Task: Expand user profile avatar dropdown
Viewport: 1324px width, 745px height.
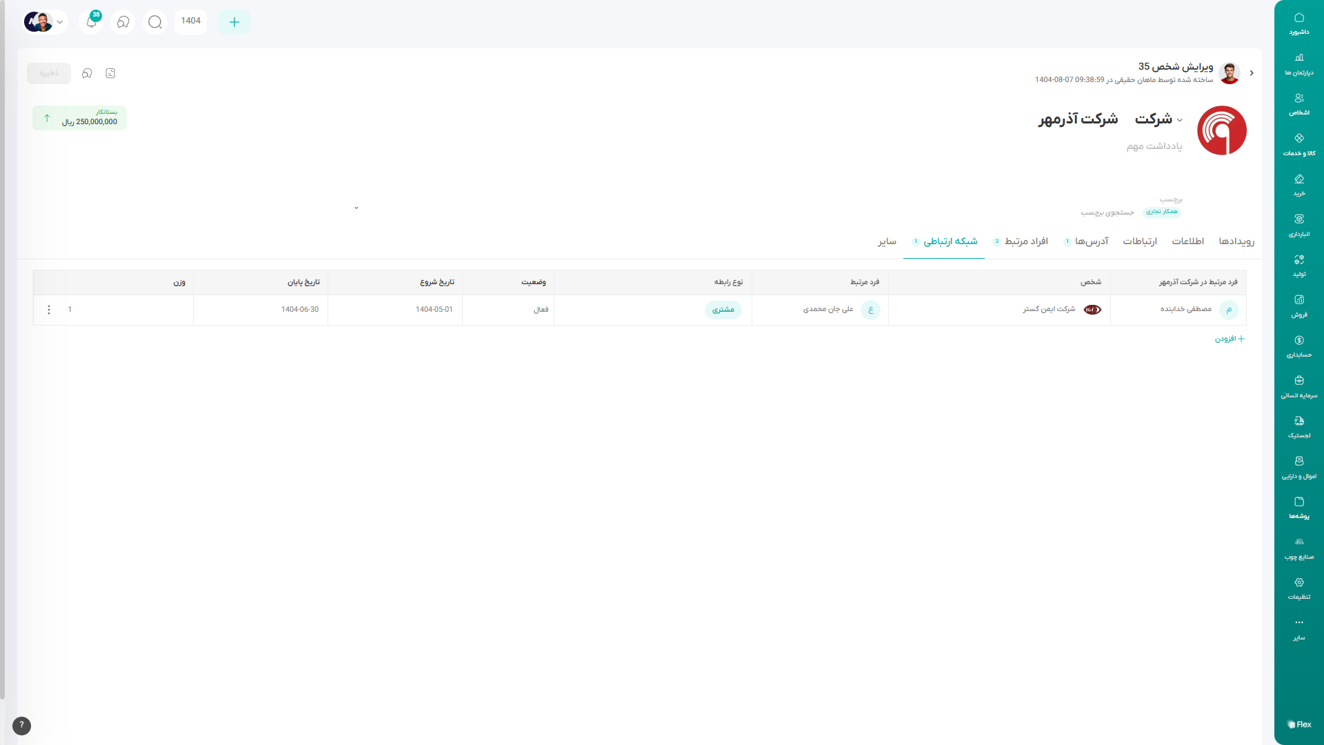Action: point(45,22)
